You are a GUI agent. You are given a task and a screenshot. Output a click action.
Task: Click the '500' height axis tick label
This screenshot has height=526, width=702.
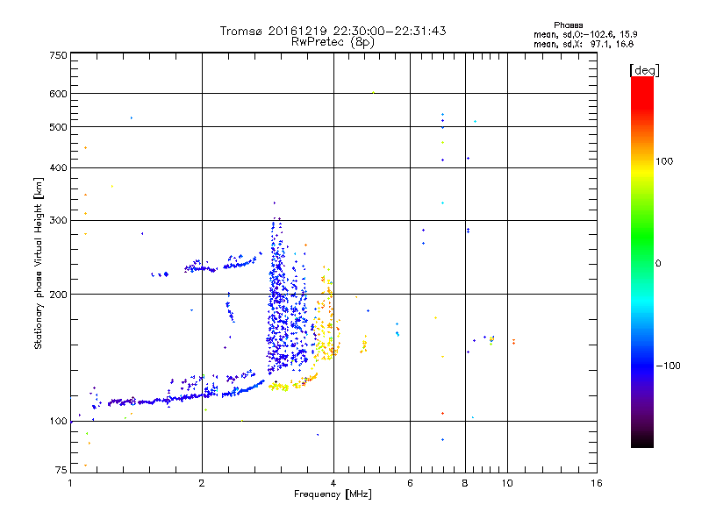tap(58, 127)
